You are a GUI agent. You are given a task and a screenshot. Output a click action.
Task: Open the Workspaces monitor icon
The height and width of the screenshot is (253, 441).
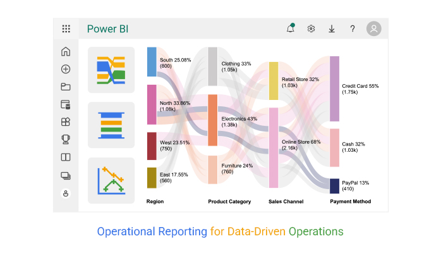pyautogui.click(x=66, y=175)
